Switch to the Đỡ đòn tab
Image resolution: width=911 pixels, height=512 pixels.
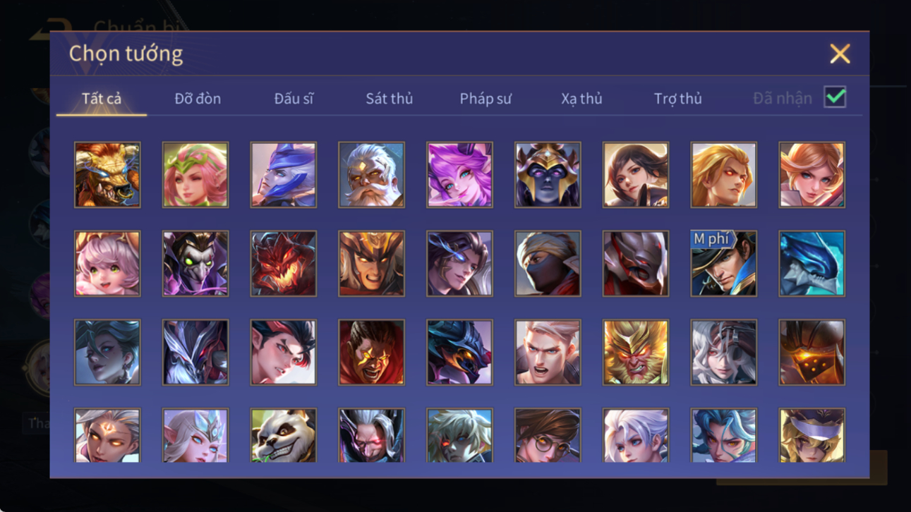[198, 99]
